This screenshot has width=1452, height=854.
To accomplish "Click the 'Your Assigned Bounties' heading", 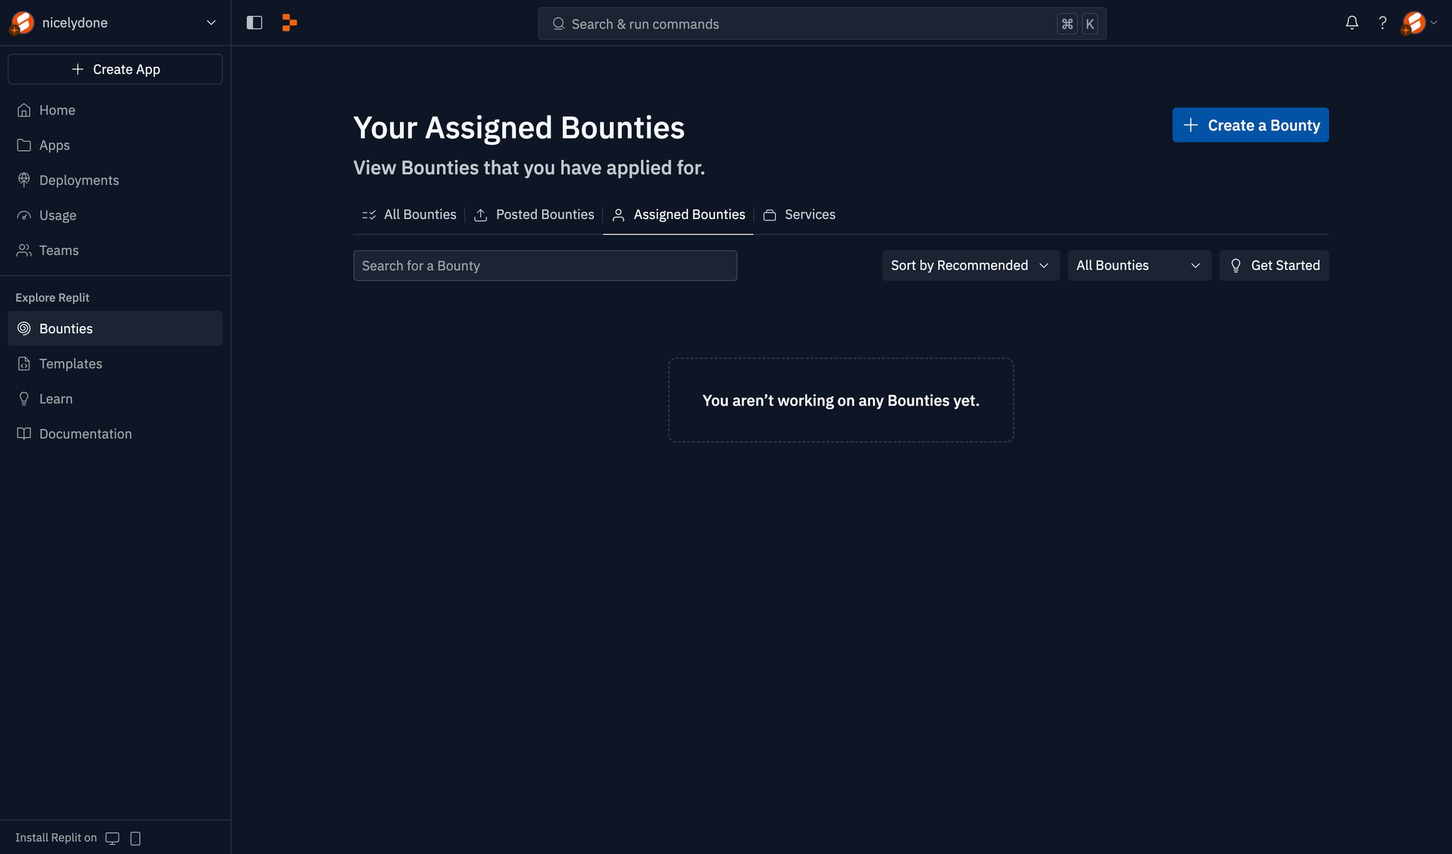I will click(x=518, y=128).
